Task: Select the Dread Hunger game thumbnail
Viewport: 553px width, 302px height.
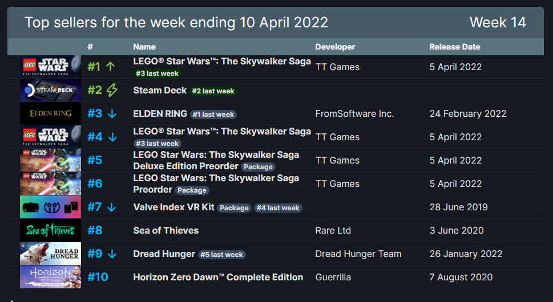Action: (x=50, y=254)
